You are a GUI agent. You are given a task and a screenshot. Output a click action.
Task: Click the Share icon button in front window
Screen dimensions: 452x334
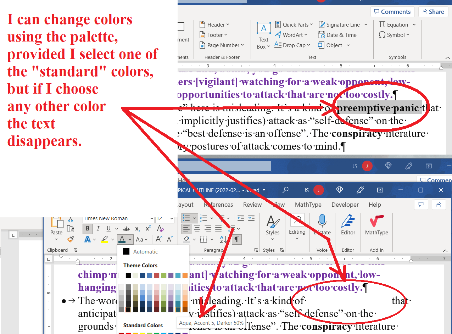coord(439,204)
